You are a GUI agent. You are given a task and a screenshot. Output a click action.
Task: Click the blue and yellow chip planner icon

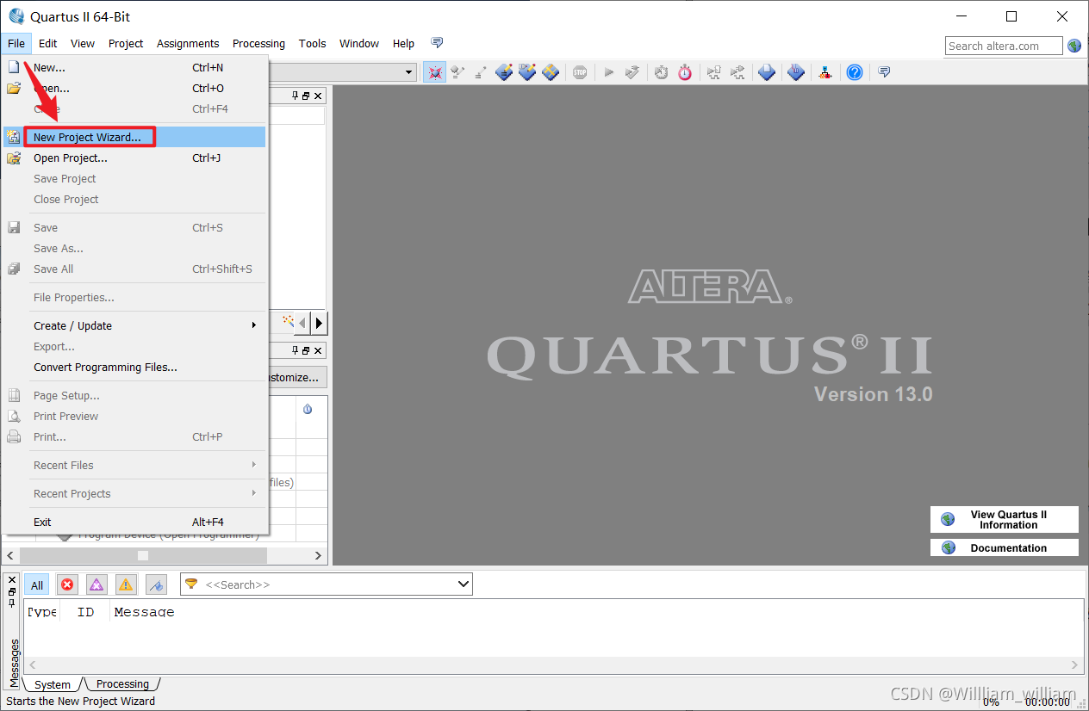point(551,72)
